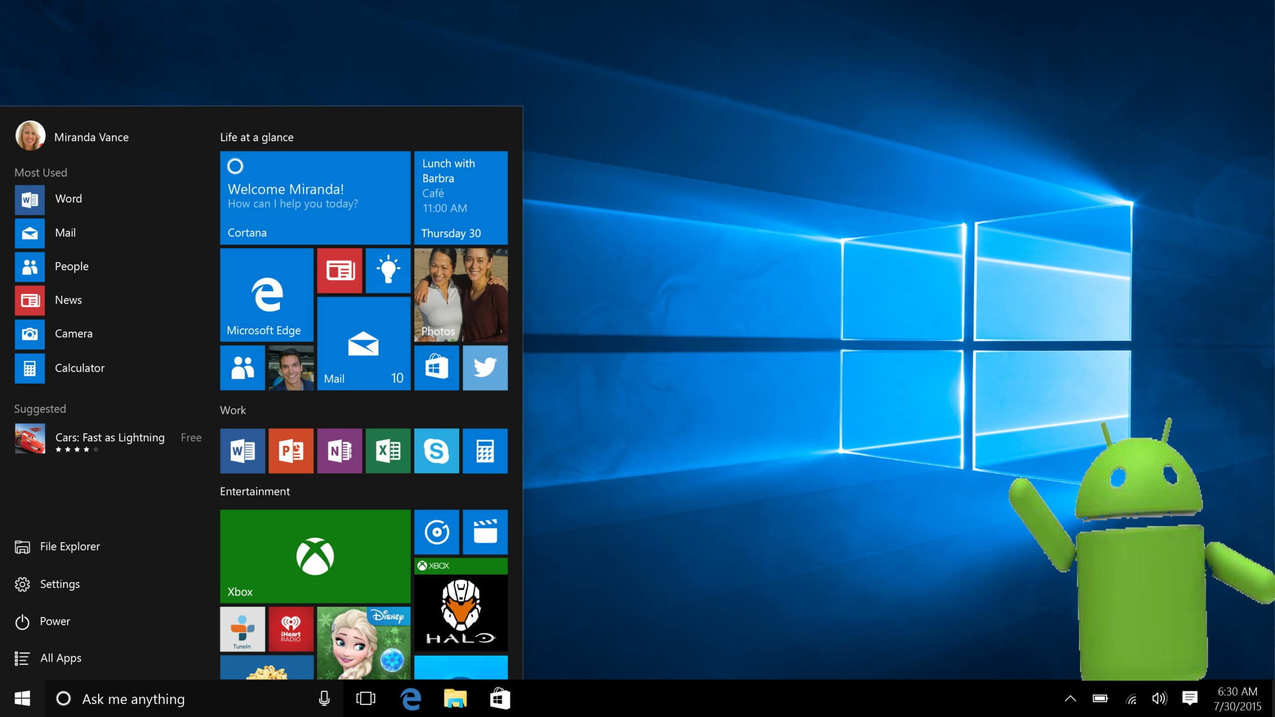Open the Miranda Vance user account menu

pos(72,136)
